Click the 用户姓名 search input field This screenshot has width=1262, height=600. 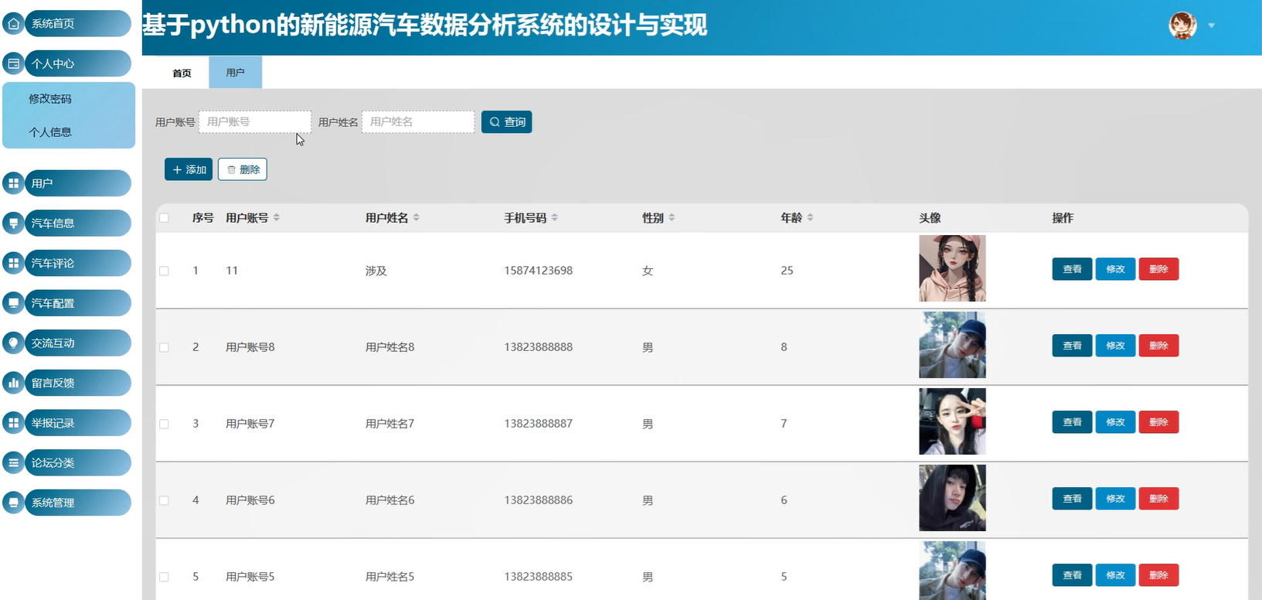click(x=418, y=121)
